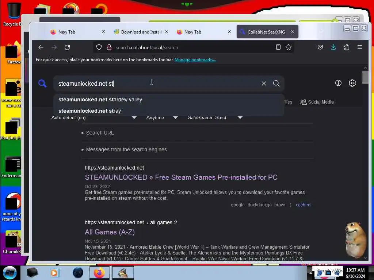Open the tracking protection shield icon

(x=99, y=47)
